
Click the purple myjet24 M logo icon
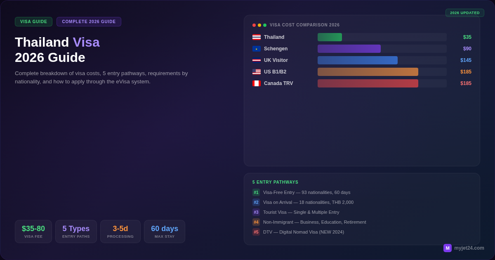tap(447, 248)
